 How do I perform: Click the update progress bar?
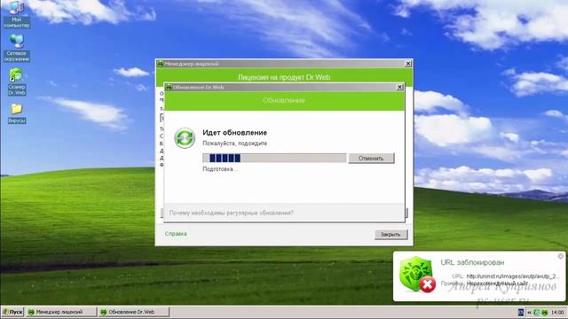click(x=274, y=158)
